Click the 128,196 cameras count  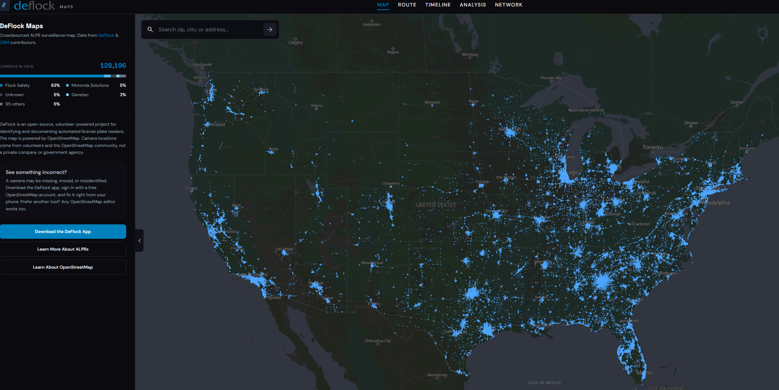coord(113,66)
